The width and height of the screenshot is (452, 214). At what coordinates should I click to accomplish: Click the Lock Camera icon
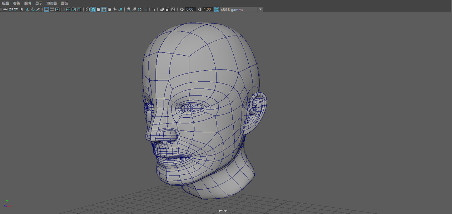click(x=11, y=9)
